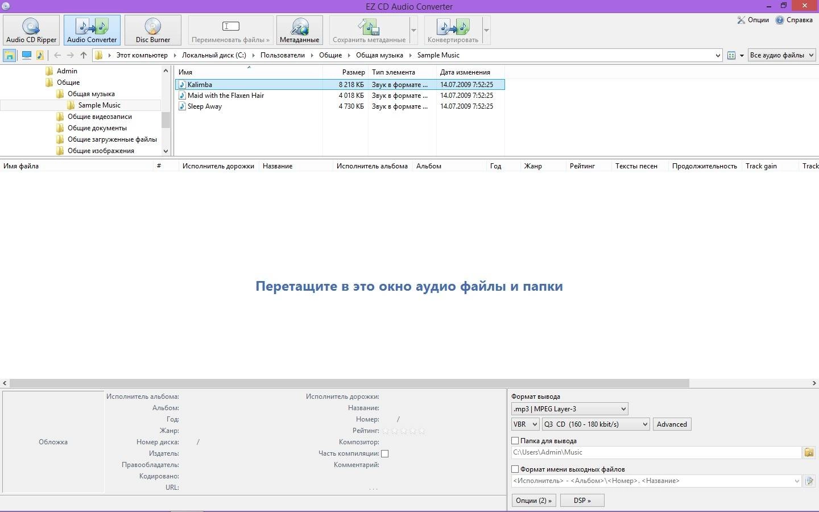Sort files by Дата изменения column

[x=470, y=72]
